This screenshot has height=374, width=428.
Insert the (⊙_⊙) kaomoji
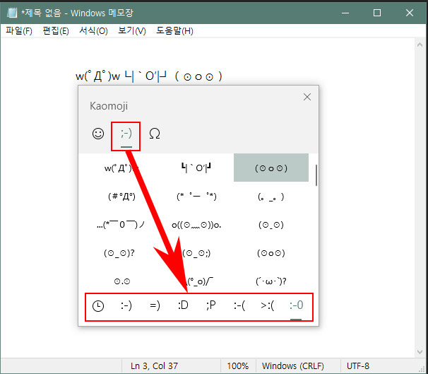pos(271,225)
